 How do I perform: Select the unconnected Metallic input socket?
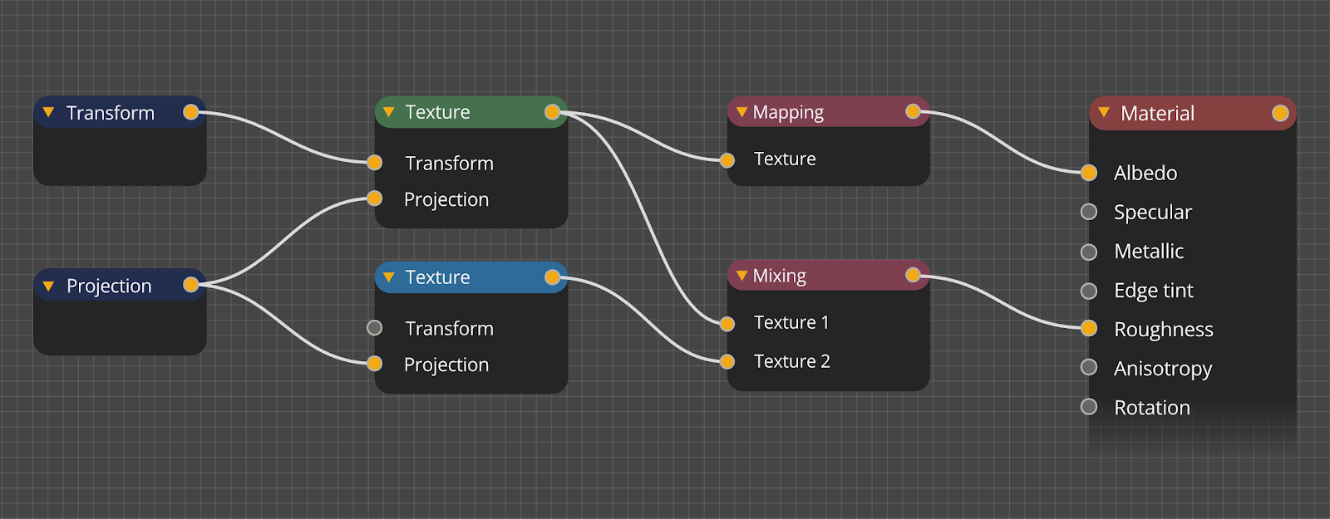tap(1089, 251)
